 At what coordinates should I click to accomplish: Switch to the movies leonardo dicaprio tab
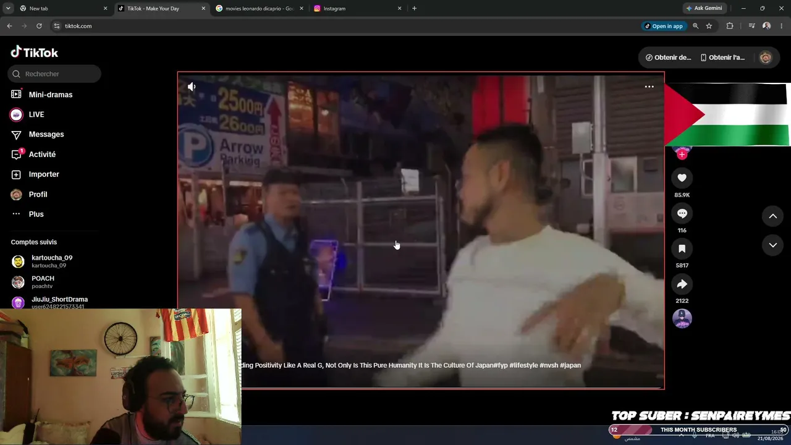tap(260, 9)
